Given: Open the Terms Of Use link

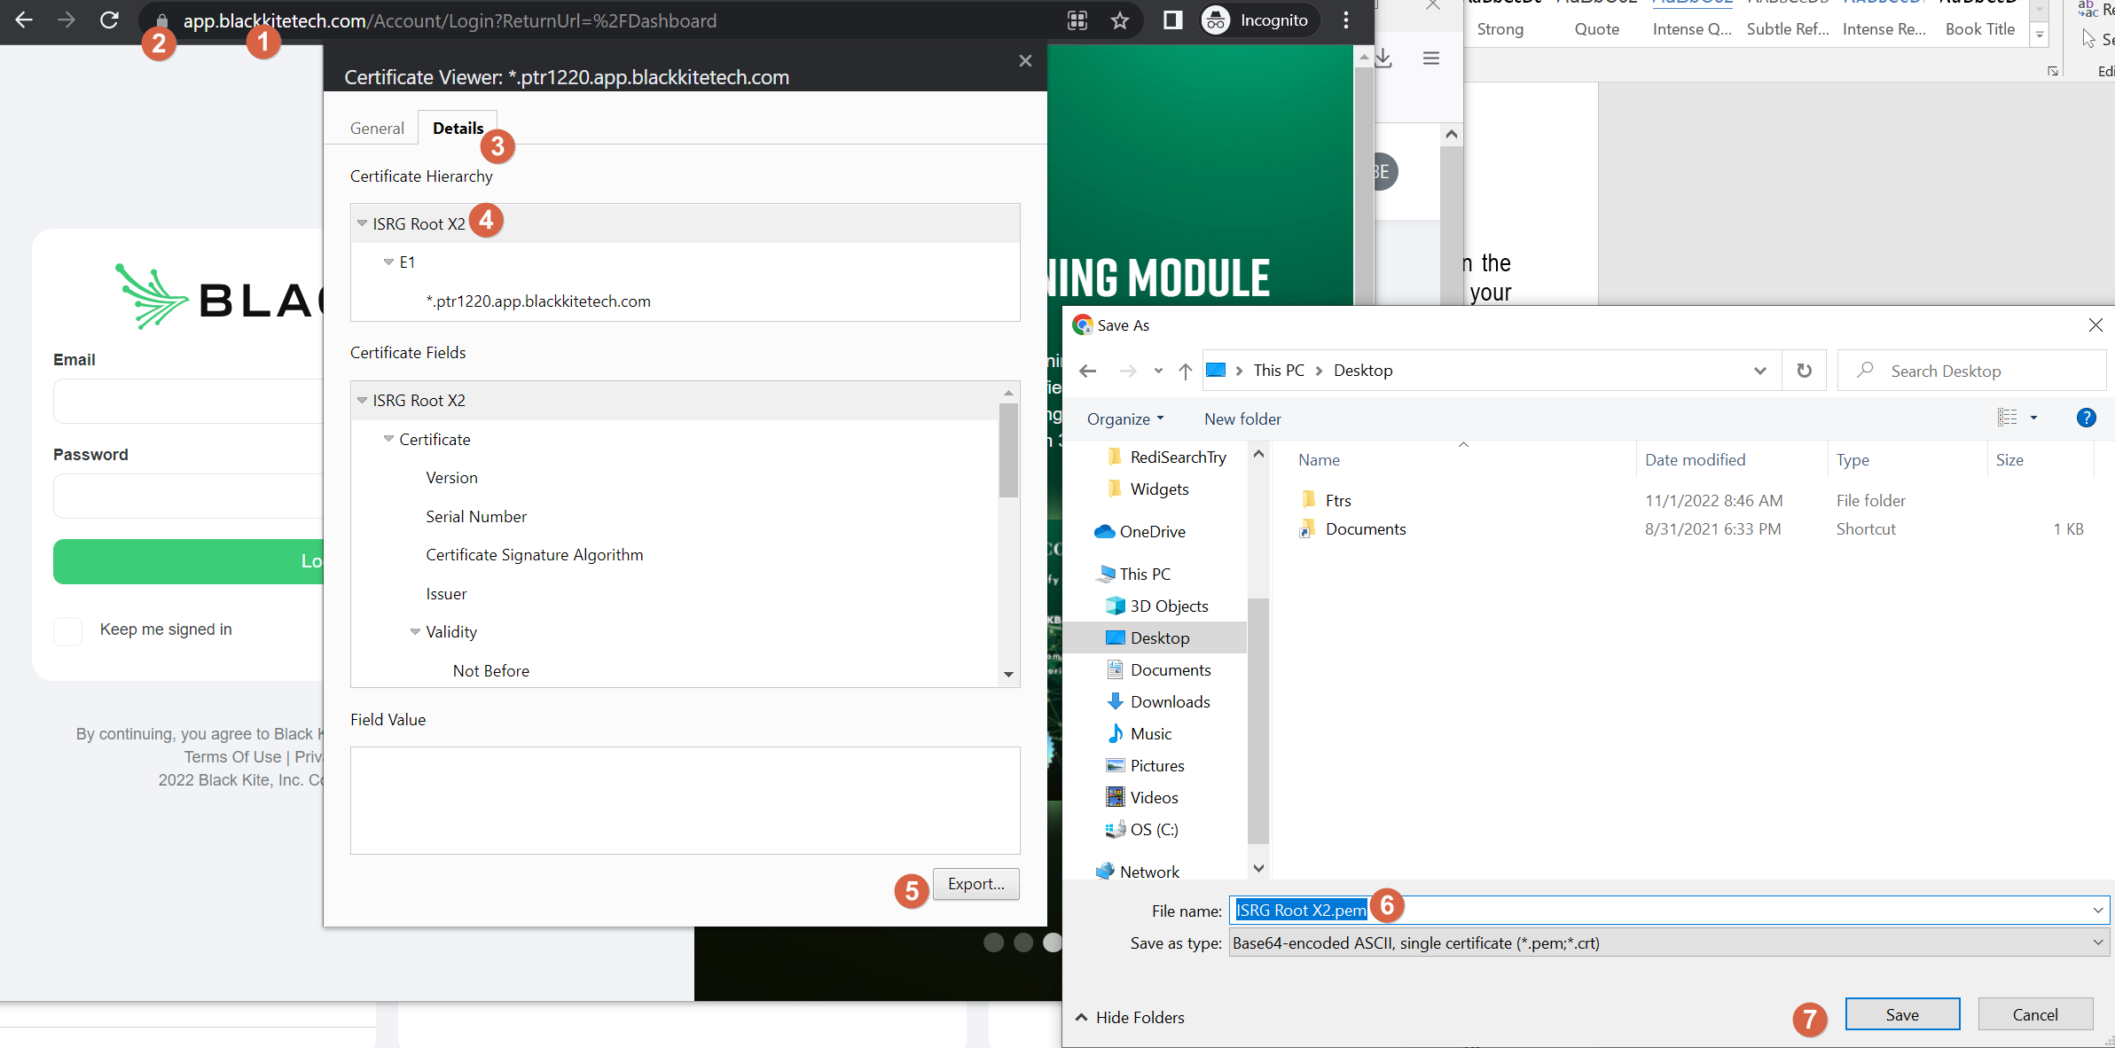Looking at the screenshot, I should click(x=232, y=757).
